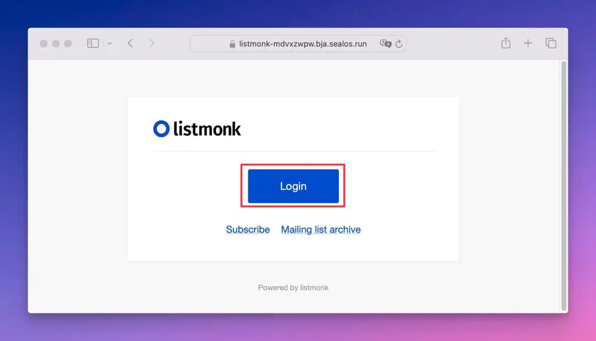
Task: Close the window with the first traffic-light button
Action: tap(44, 44)
